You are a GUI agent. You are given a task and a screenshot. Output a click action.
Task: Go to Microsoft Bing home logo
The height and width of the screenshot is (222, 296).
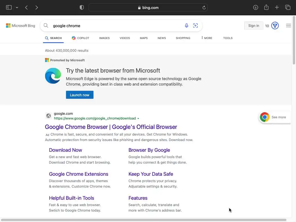(21, 25)
